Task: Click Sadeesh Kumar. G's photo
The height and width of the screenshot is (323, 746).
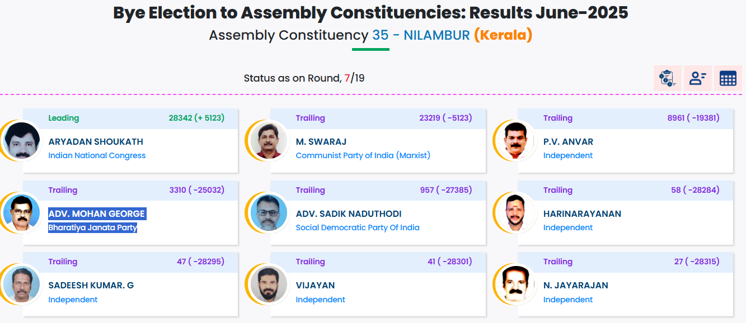Action: tap(22, 284)
